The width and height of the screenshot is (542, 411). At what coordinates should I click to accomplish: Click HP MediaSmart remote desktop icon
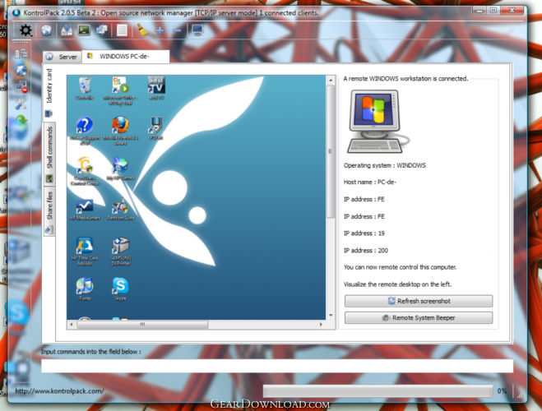click(x=85, y=210)
